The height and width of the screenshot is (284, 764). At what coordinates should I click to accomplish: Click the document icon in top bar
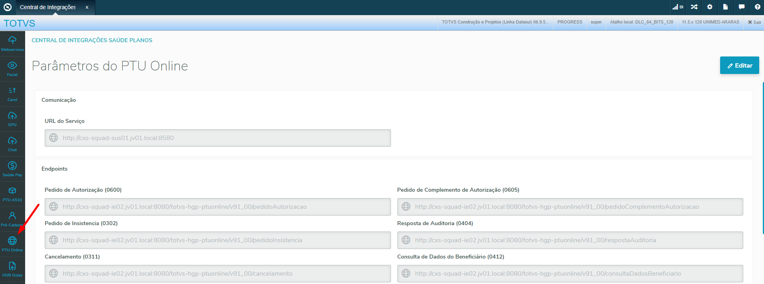pos(725,7)
